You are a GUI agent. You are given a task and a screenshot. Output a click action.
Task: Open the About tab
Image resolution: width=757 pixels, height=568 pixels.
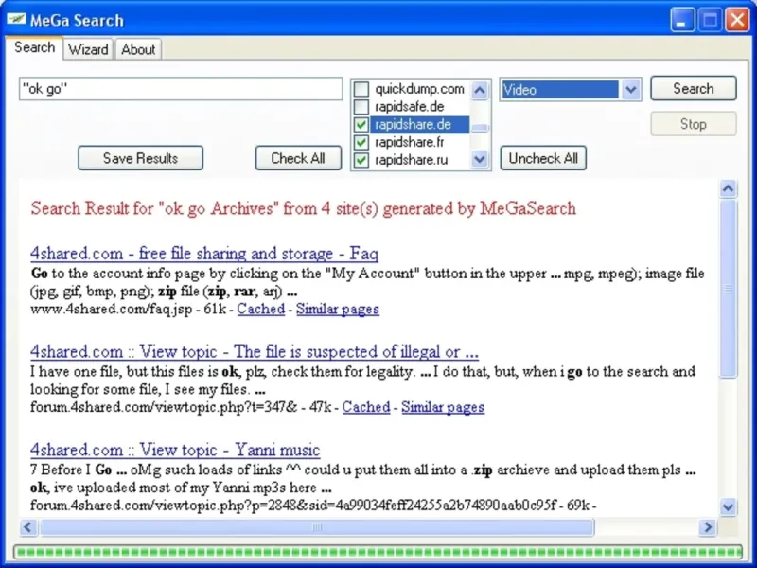pyautogui.click(x=138, y=49)
